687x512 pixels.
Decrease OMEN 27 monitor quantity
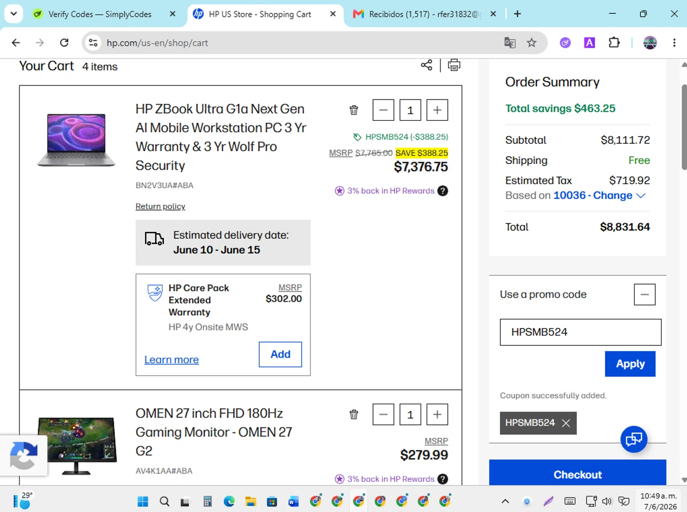click(383, 414)
